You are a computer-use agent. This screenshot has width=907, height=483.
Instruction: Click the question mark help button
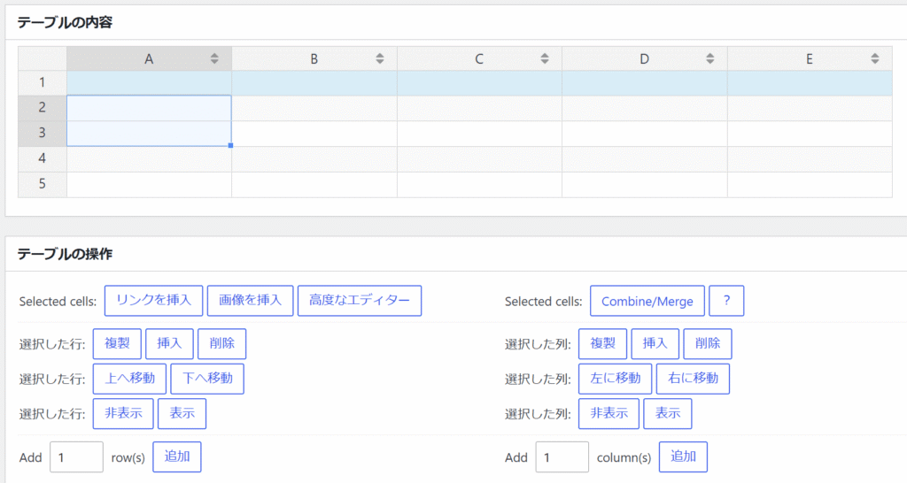[x=726, y=301]
